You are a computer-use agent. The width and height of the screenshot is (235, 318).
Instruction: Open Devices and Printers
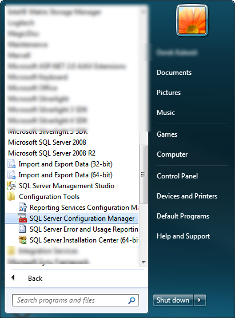[187, 196]
